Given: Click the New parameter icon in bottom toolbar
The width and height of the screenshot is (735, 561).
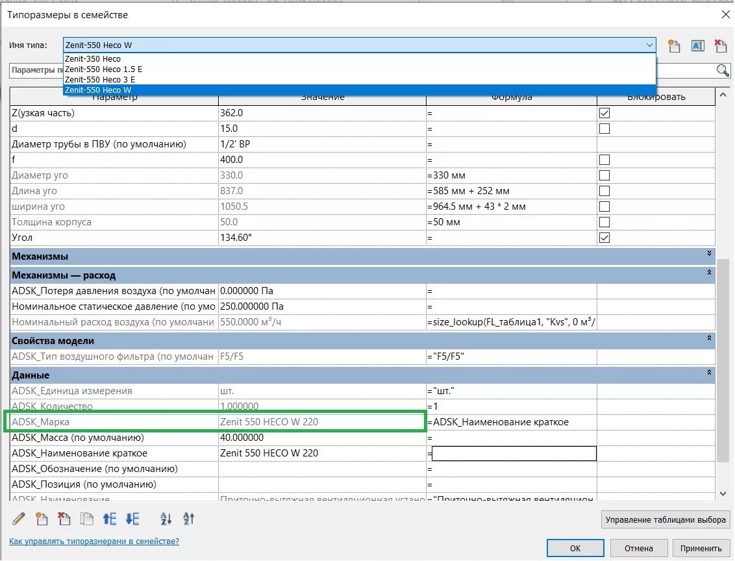Looking at the screenshot, I should (42, 519).
